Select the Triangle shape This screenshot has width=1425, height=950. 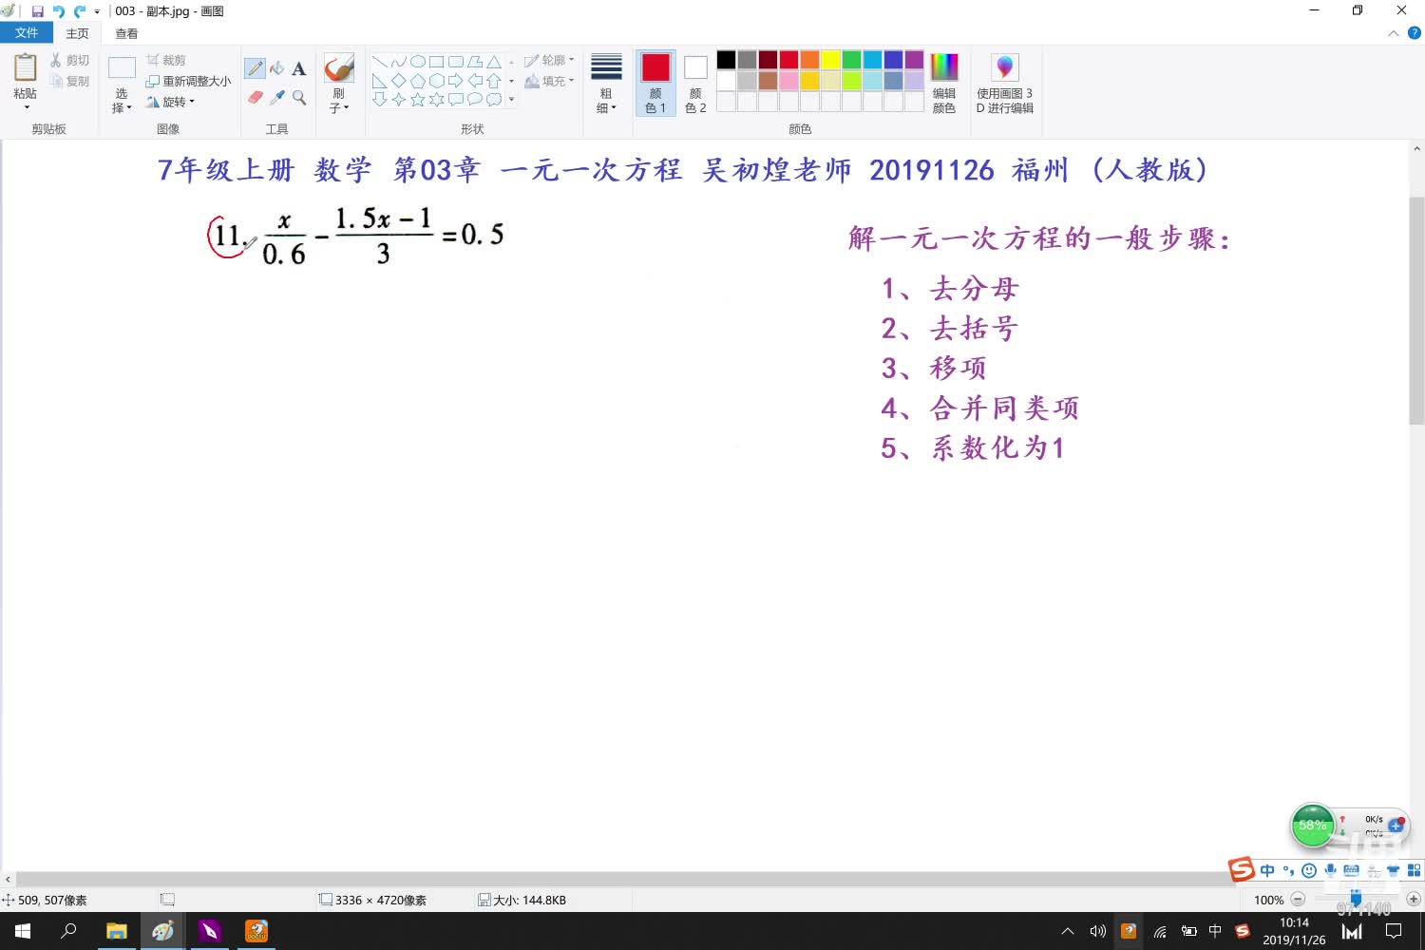point(494,62)
